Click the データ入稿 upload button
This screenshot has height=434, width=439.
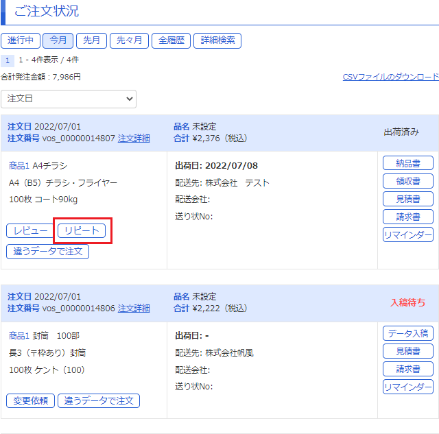[x=407, y=333]
